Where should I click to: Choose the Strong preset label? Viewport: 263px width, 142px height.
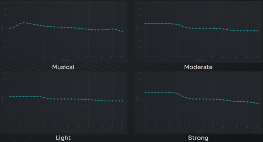198,138
